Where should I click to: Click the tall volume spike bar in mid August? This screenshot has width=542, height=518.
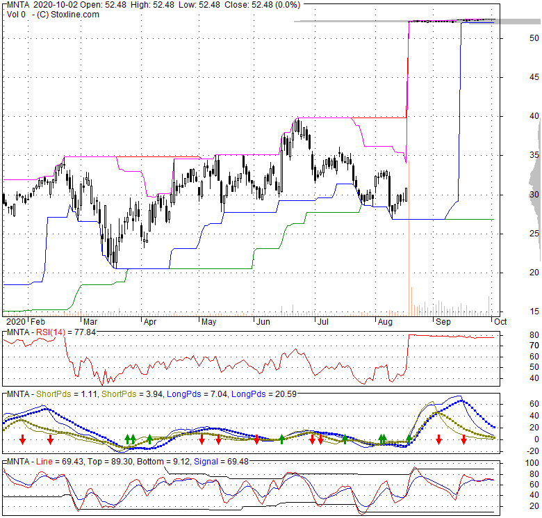click(x=409, y=238)
